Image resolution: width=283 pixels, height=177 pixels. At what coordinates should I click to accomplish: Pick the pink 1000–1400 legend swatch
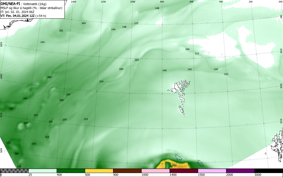tap(156, 171)
